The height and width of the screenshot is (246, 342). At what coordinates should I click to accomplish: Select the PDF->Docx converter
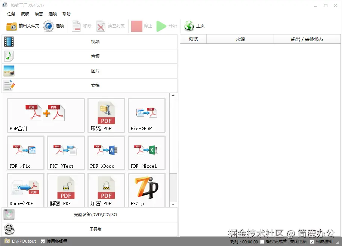pos(106,153)
